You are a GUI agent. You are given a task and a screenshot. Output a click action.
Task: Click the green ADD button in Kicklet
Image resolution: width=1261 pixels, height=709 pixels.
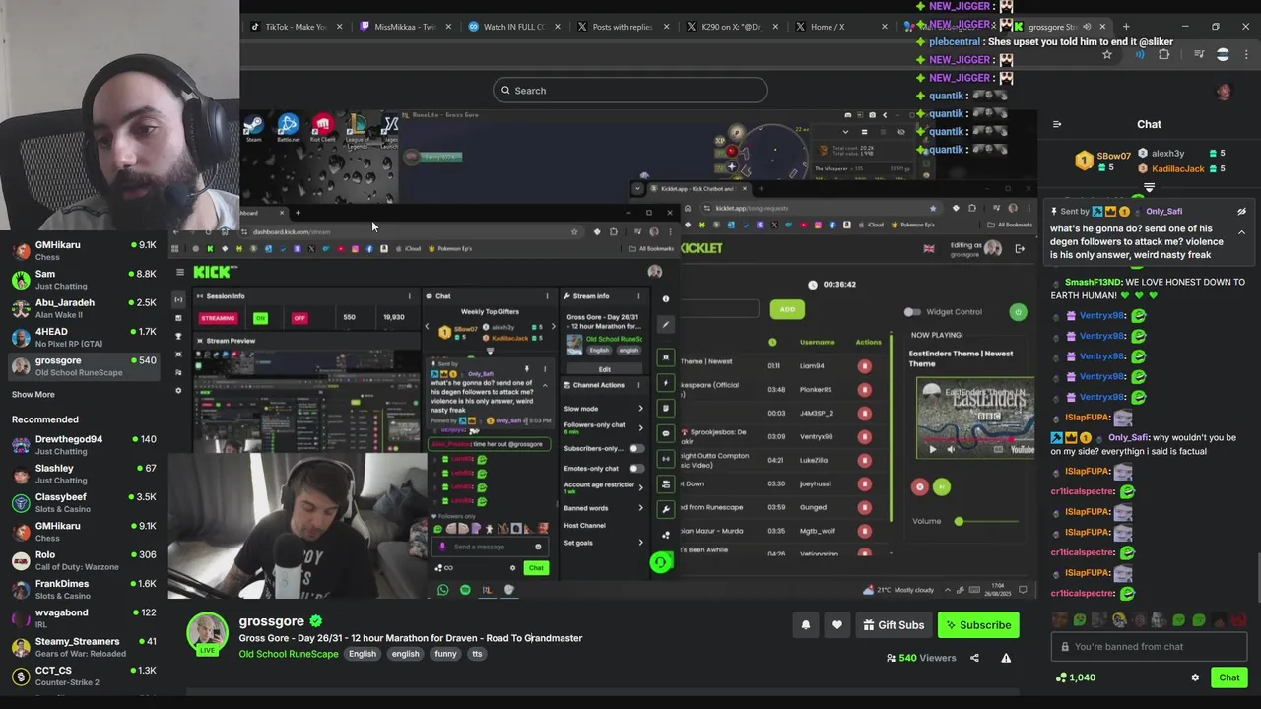[787, 309]
